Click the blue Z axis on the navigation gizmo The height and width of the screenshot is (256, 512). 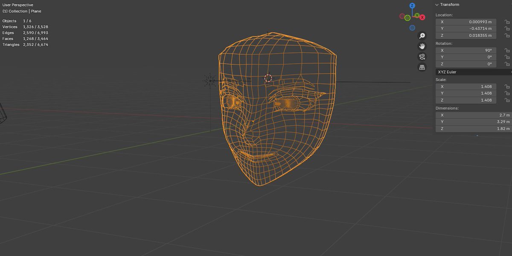pos(412,6)
